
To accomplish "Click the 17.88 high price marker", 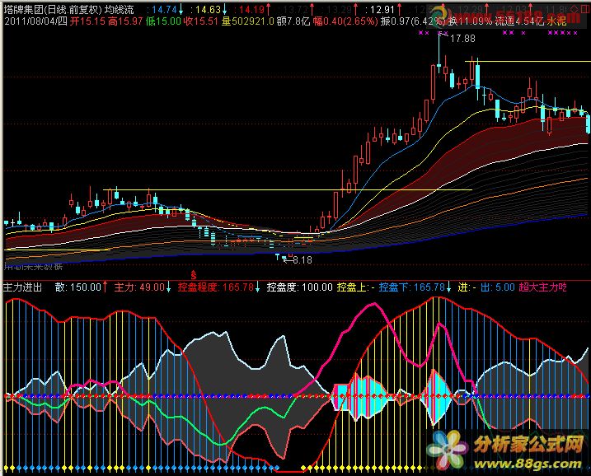I will tap(462, 39).
